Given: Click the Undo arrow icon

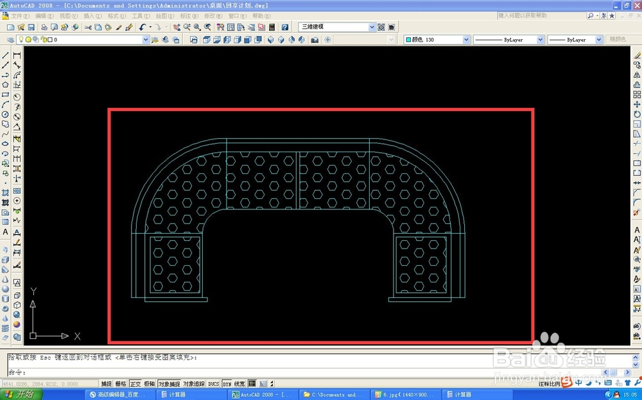Looking at the screenshot, I should coord(142,27).
